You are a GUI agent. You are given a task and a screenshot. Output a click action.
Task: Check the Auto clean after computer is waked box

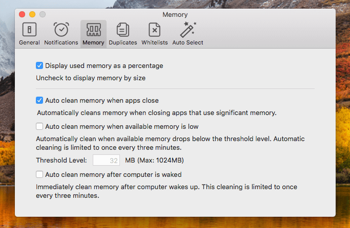[39, 174]
